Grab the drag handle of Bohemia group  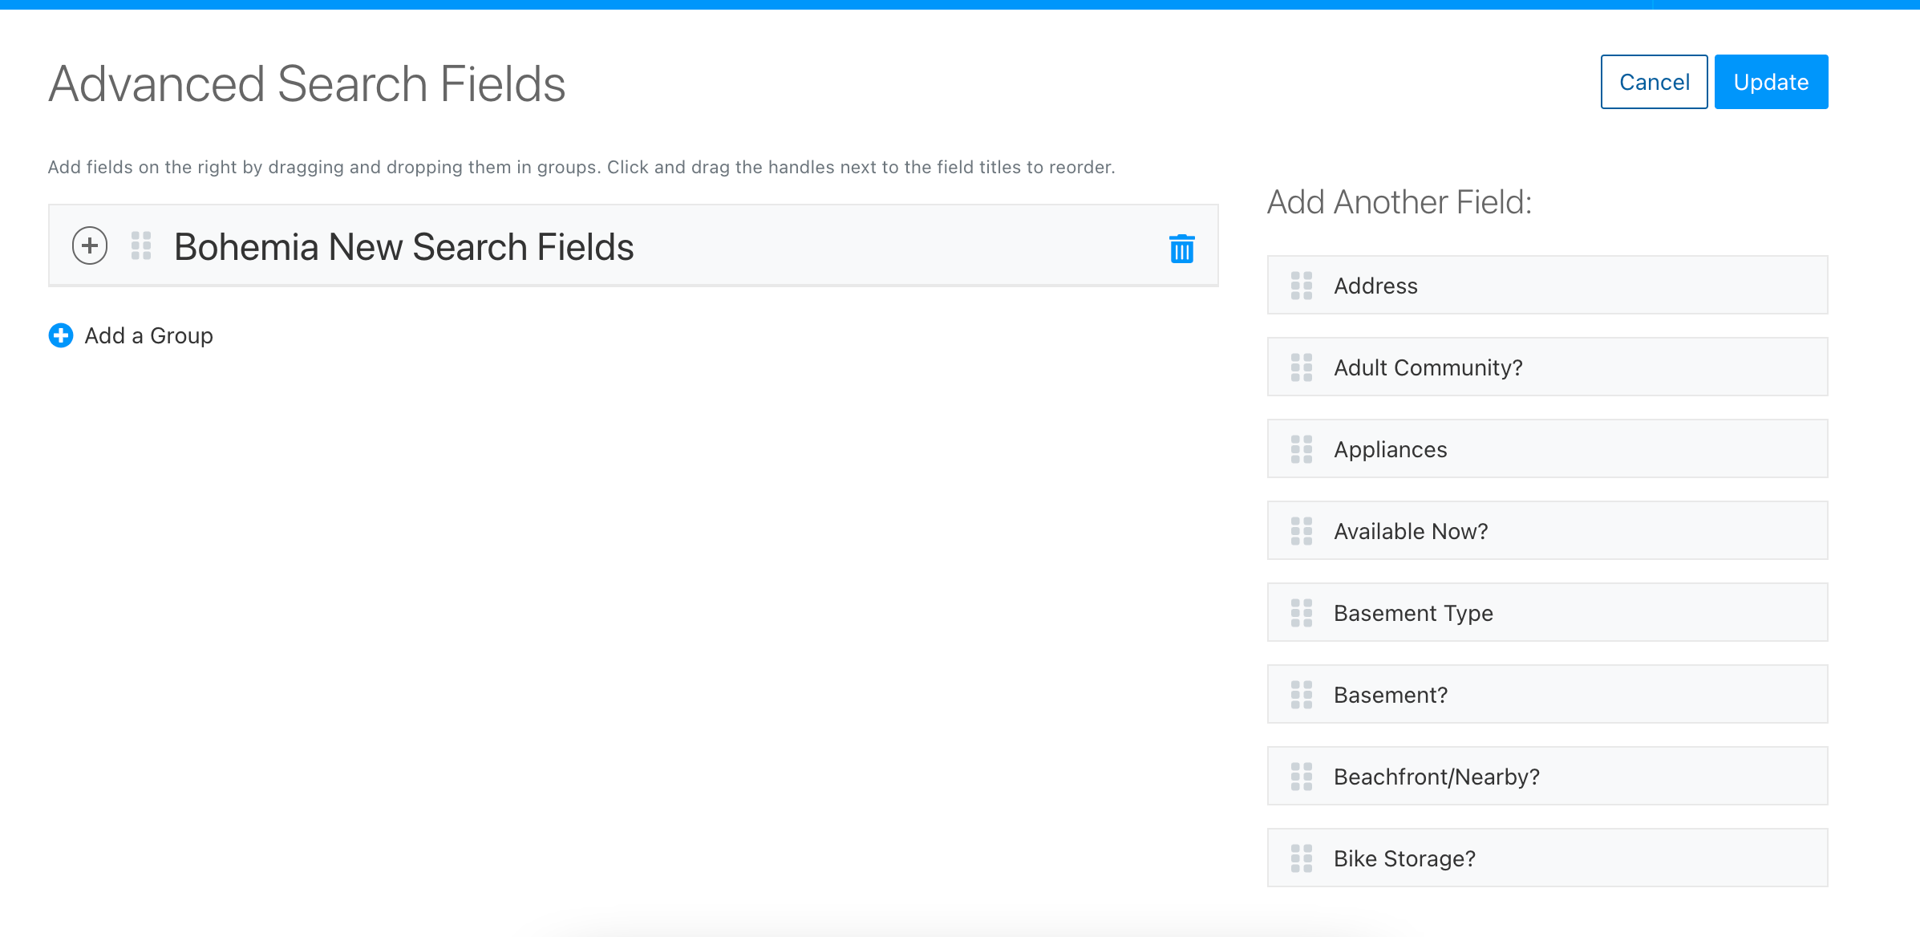click(141, 245)
